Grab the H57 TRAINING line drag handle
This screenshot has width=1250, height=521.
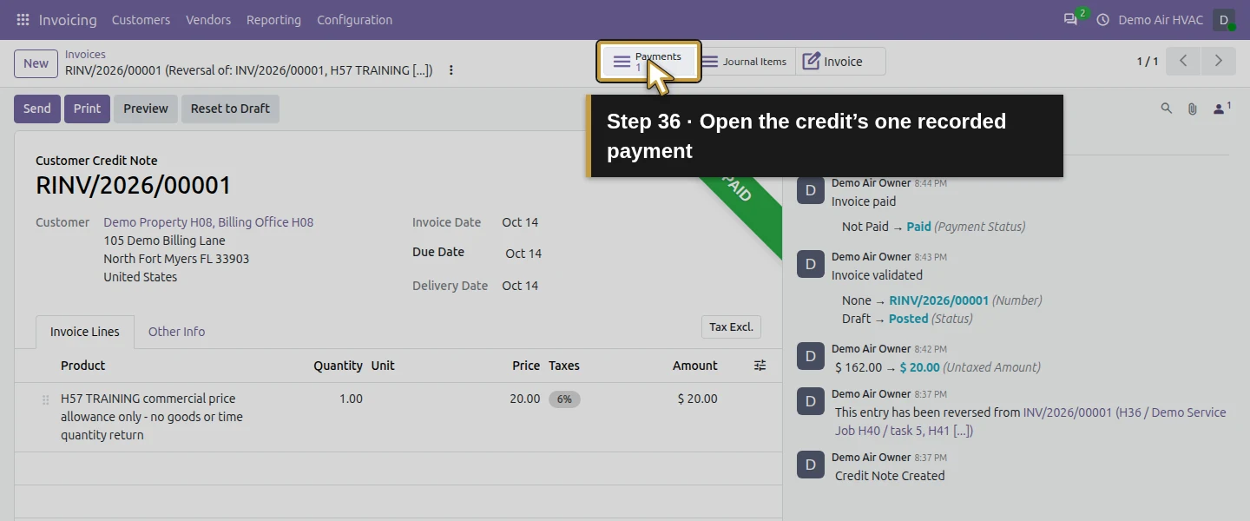pos(45,399)
